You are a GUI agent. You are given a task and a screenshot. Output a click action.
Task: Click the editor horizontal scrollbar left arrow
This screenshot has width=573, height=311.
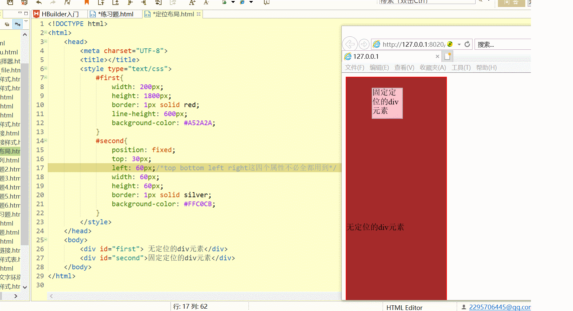[51, 296]
